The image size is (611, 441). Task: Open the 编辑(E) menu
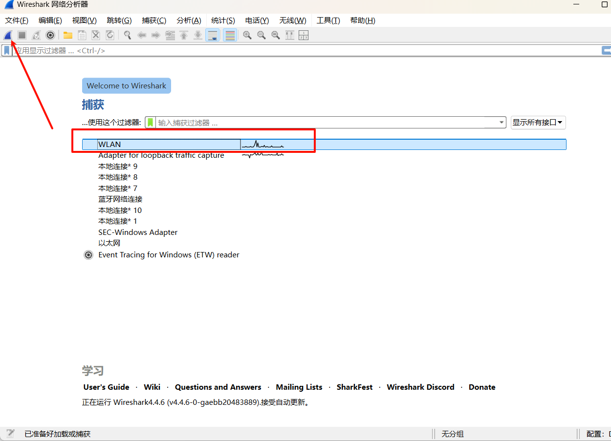(50, 21)
